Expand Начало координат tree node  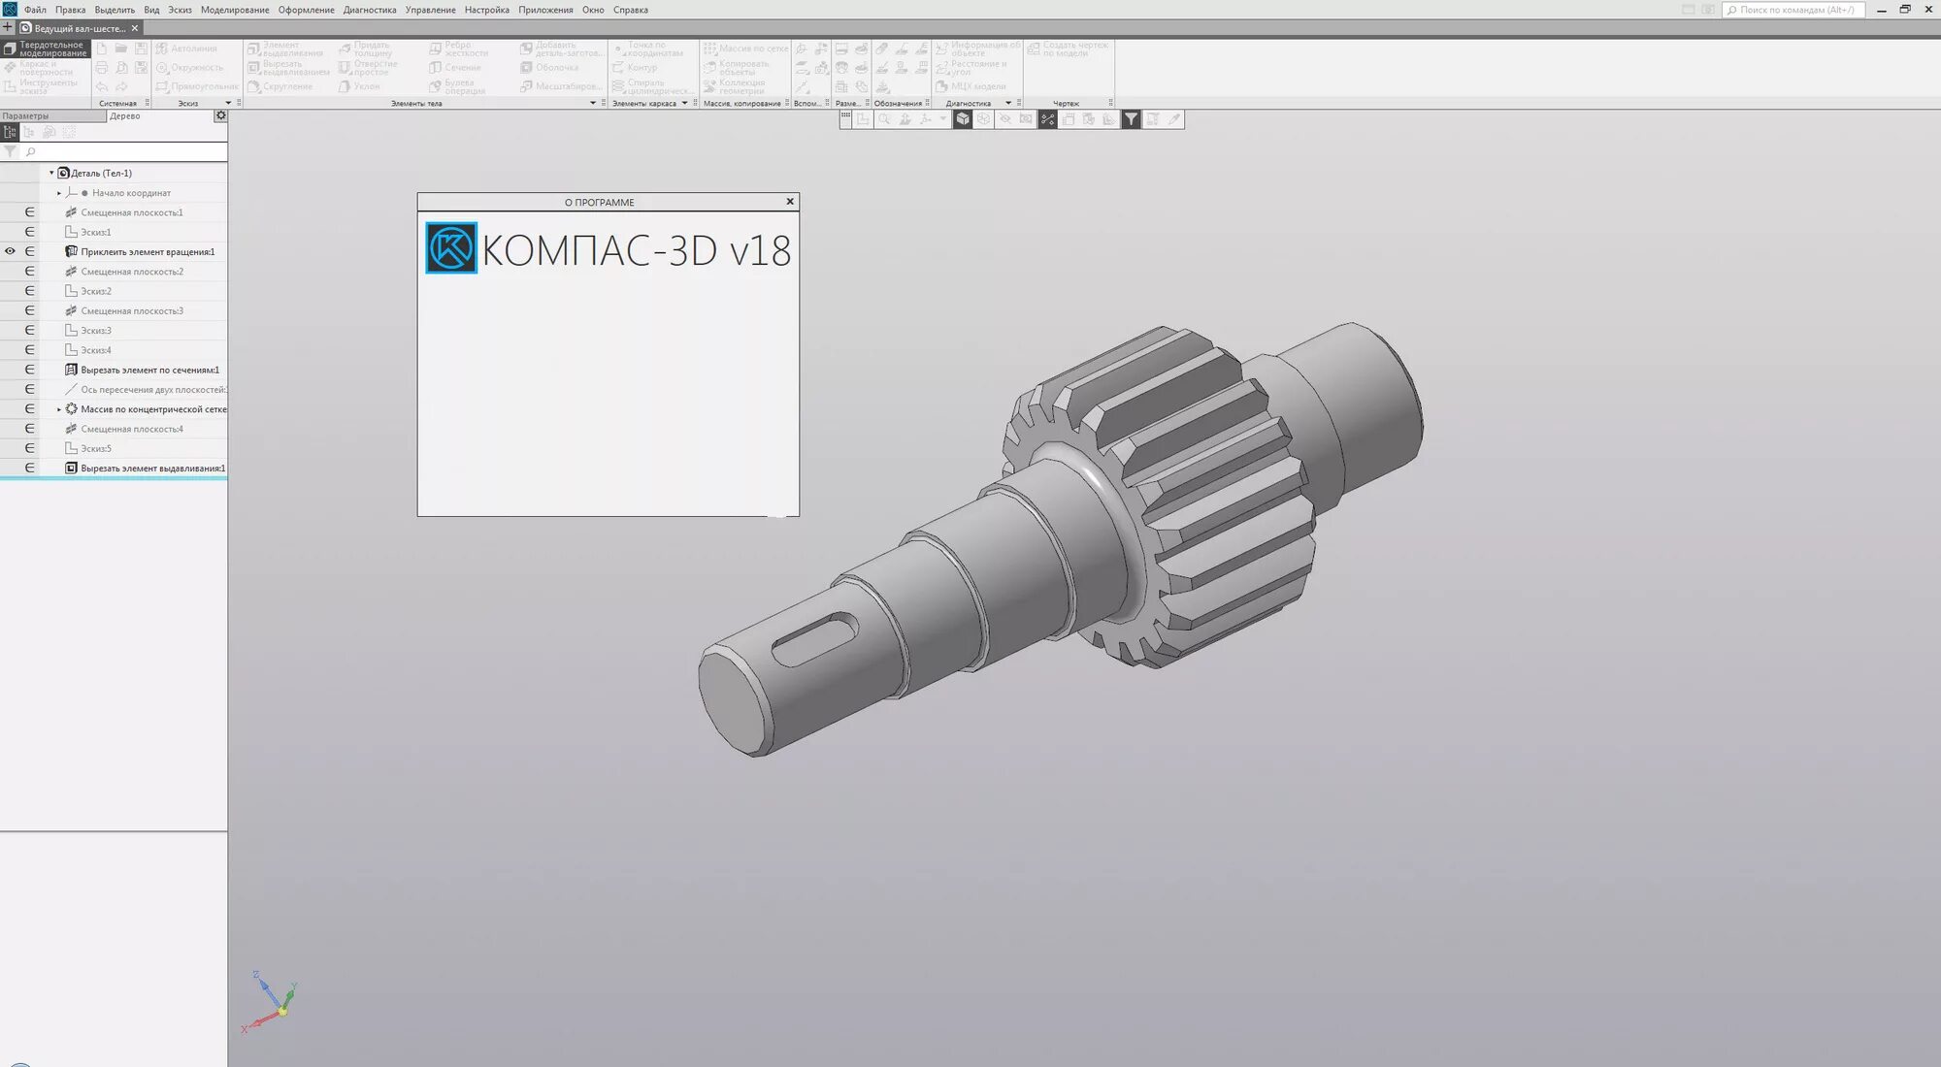[x=59, y=193]
